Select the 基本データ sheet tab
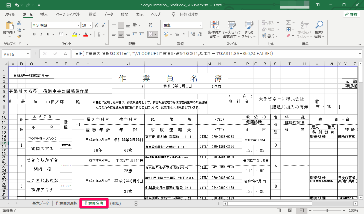This screenshot has height=214, width=364. (x=40, y=203)
